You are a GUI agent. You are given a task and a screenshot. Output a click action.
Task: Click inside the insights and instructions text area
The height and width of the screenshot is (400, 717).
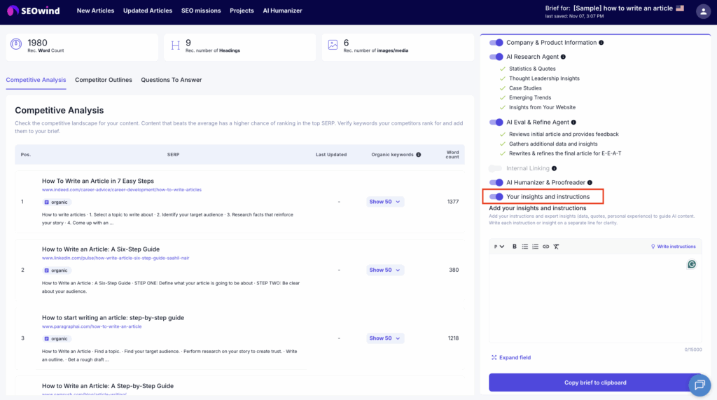tap(595, 298)
